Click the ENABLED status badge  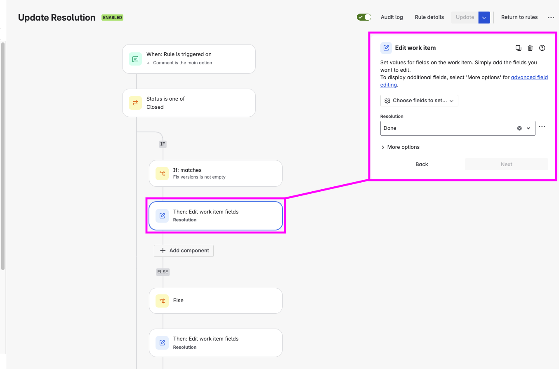point(113,18)
